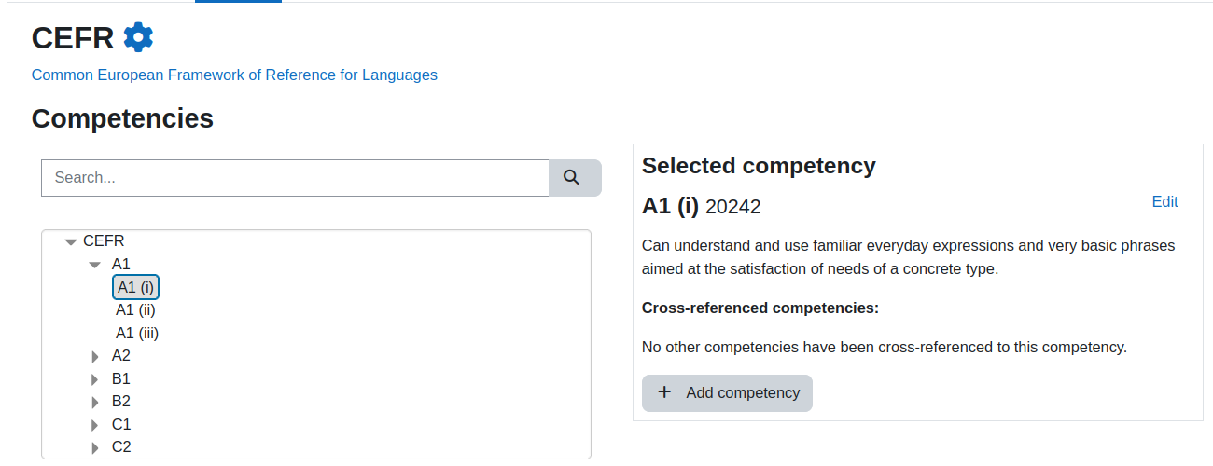1213x466 pixels.
Task: Collapse the CEFR root node arrow
Action: (x=70, y=241)
